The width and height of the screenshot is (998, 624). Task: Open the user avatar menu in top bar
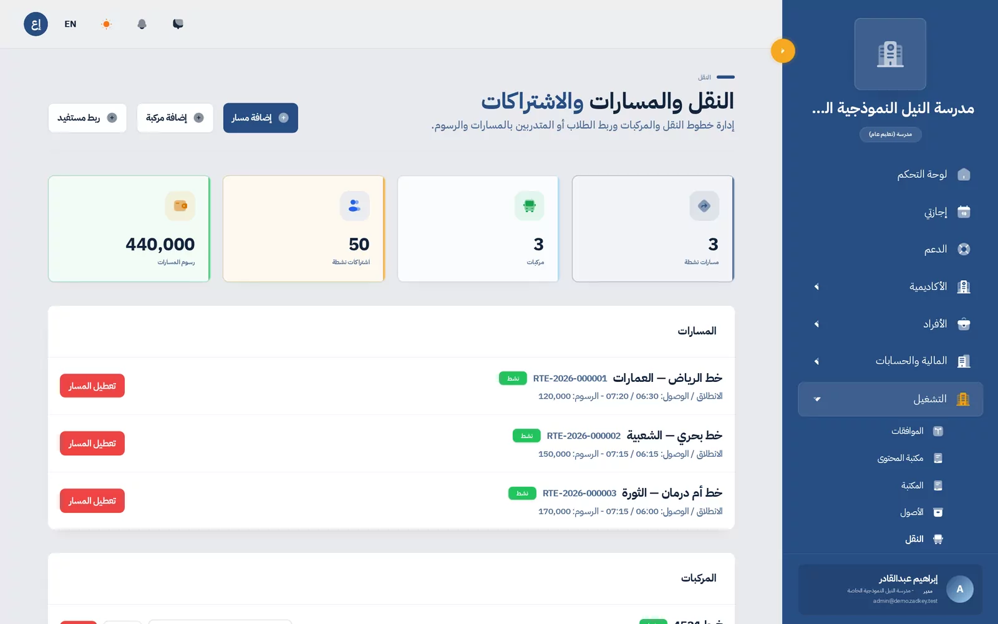(36, 24)
